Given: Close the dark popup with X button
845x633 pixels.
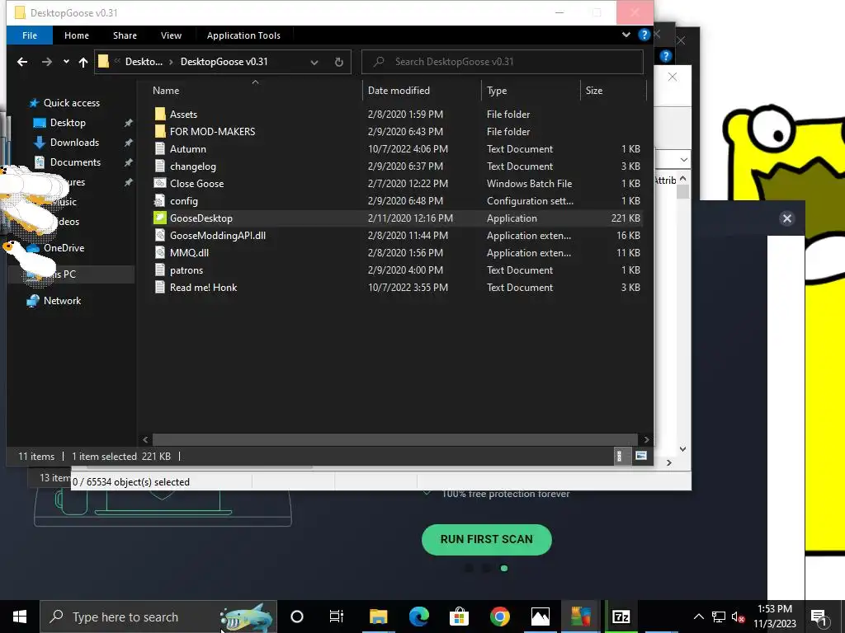Looking at the screenshot, I should tap(786, 218).
